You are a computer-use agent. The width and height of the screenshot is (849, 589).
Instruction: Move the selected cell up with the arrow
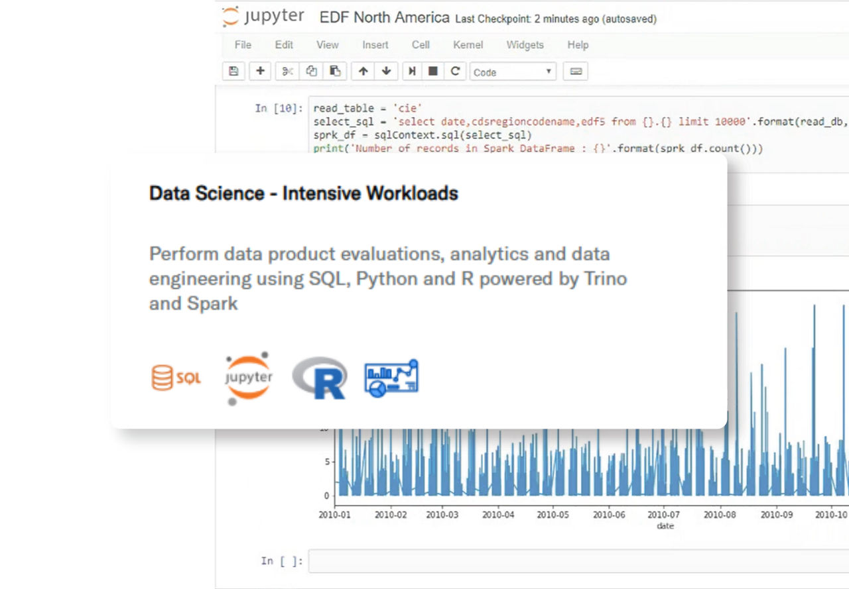(x=363, y=72)
